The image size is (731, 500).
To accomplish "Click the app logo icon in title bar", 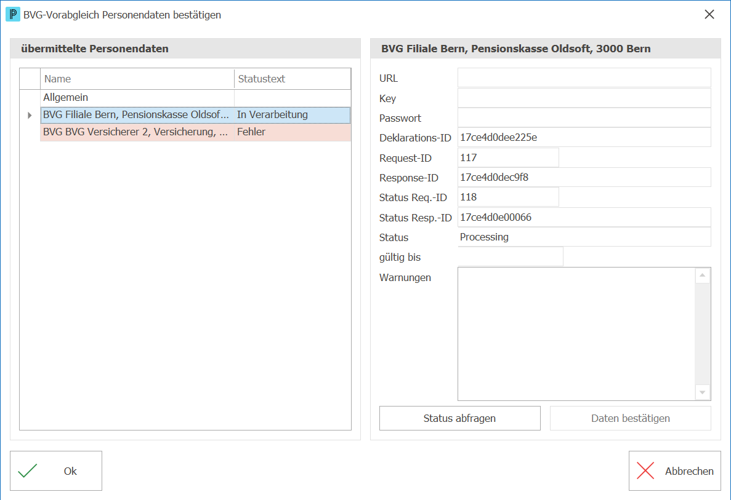I will pyautogui.click(x=12, y=14).
